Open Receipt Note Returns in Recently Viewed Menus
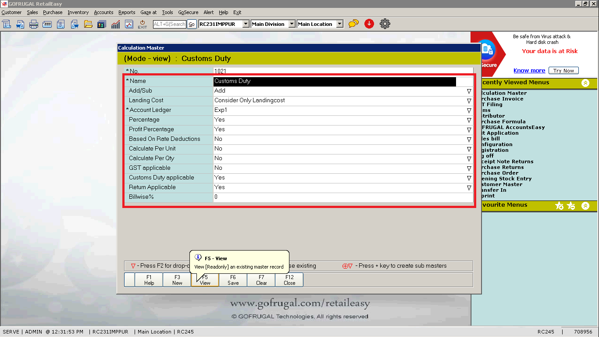 [507, 161]
